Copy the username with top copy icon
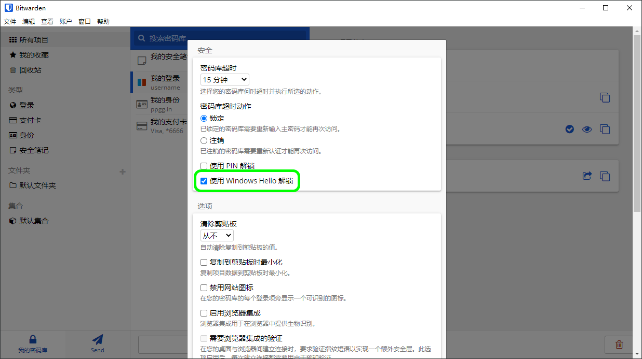 click(605, 97)
